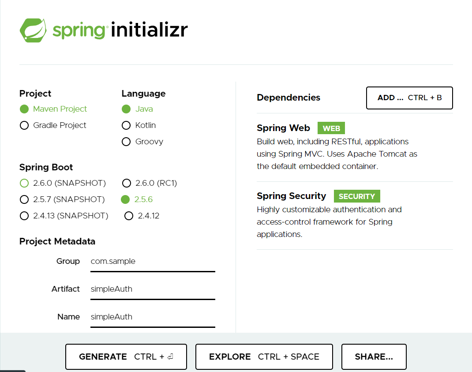Screen dimensions: 472x372
Task: Open the EXPLORE panel
Action: pyautogui.click(x=264, y=357)
